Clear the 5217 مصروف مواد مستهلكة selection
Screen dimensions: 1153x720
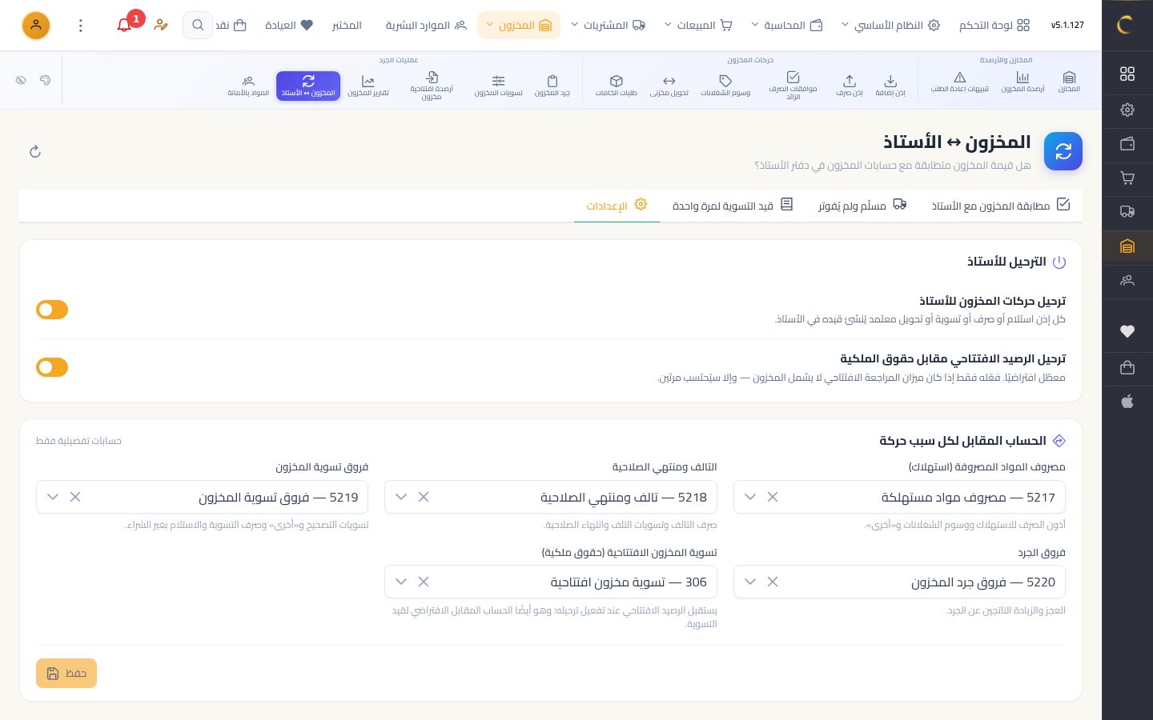click(x=773, y=497)
